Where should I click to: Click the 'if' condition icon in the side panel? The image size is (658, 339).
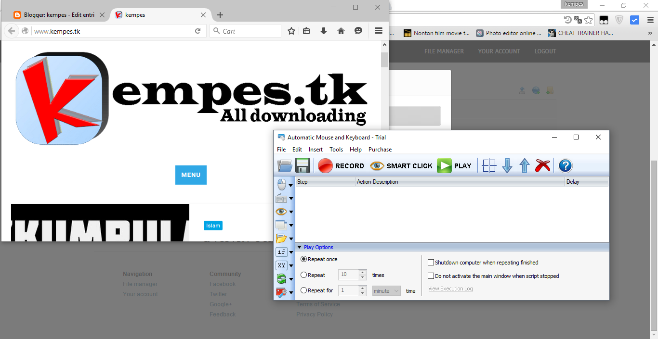[281, 252]
